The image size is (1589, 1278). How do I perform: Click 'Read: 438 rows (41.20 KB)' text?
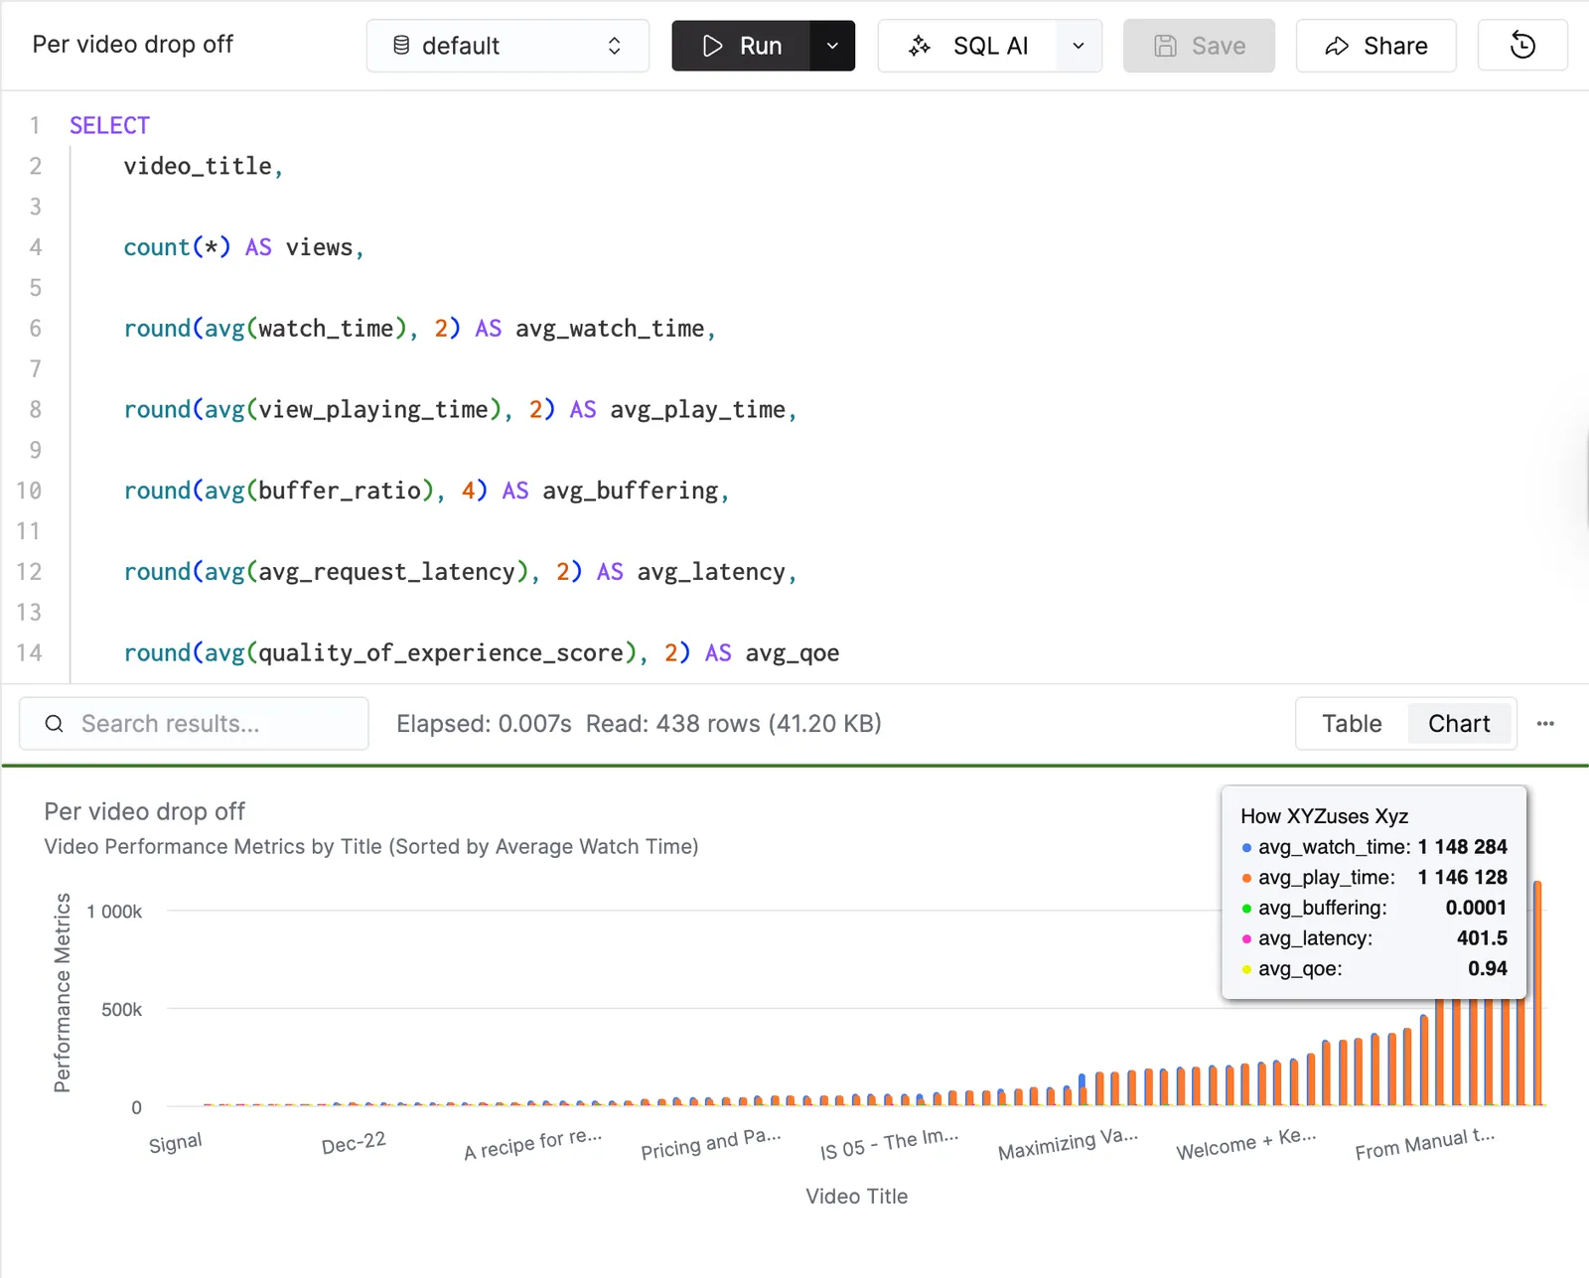pyautogui.click(x=734, y=724)
